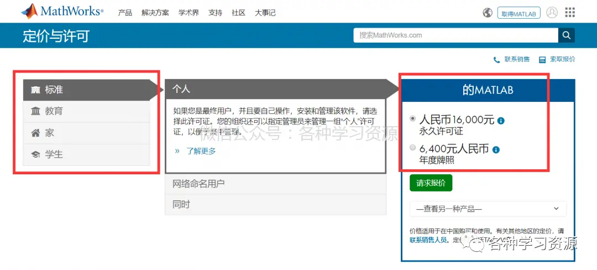Open the 学术界 menu
The image size is (597, 270).
pos(189,13)
